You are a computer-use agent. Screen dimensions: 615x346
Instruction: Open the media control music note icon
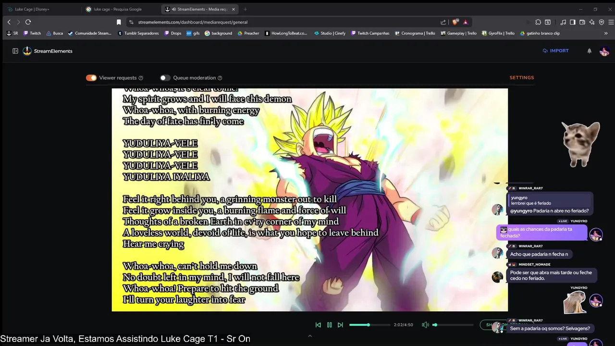pos(563,22)
